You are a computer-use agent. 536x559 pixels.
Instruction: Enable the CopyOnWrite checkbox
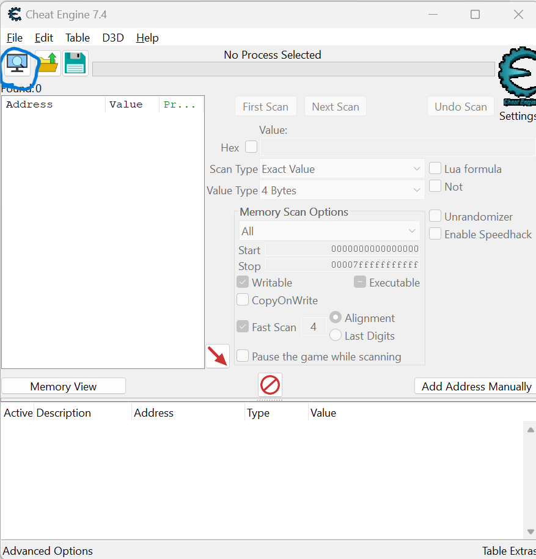(243, 300)
